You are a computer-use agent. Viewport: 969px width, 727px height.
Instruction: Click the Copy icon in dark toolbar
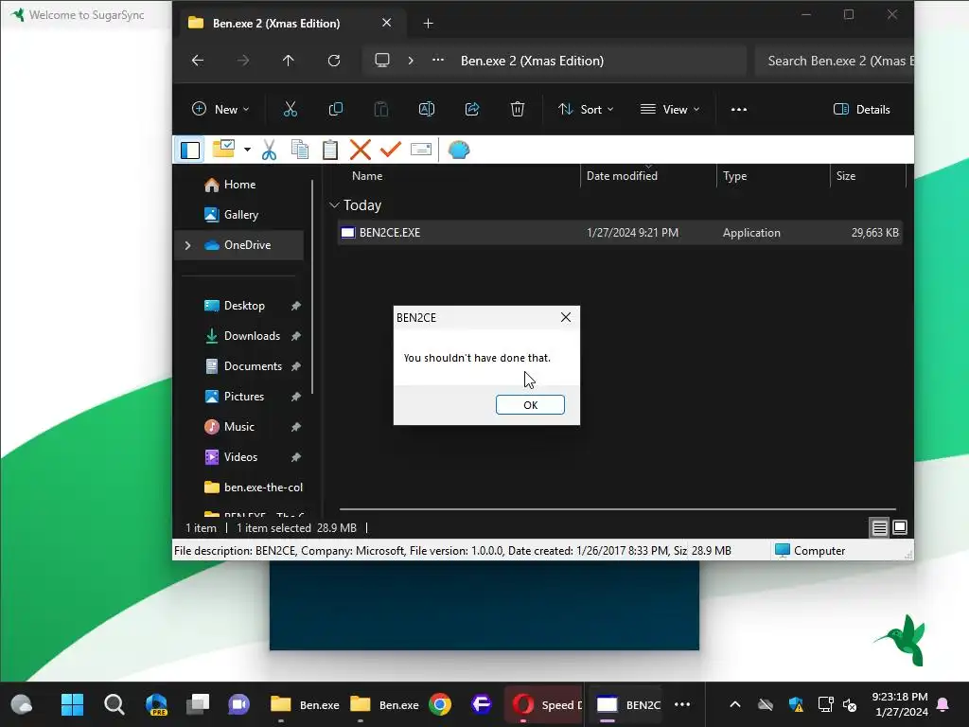[x=336, y=110]
